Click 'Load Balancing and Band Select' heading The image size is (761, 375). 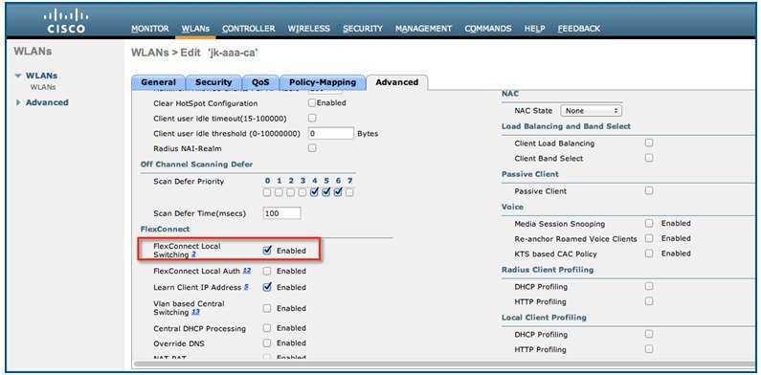tap(566, 126)
